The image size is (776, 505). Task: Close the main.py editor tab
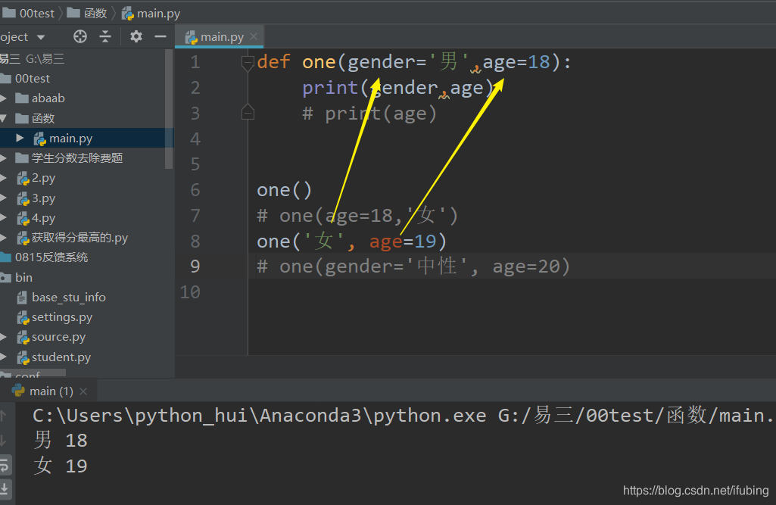(254, 36)
